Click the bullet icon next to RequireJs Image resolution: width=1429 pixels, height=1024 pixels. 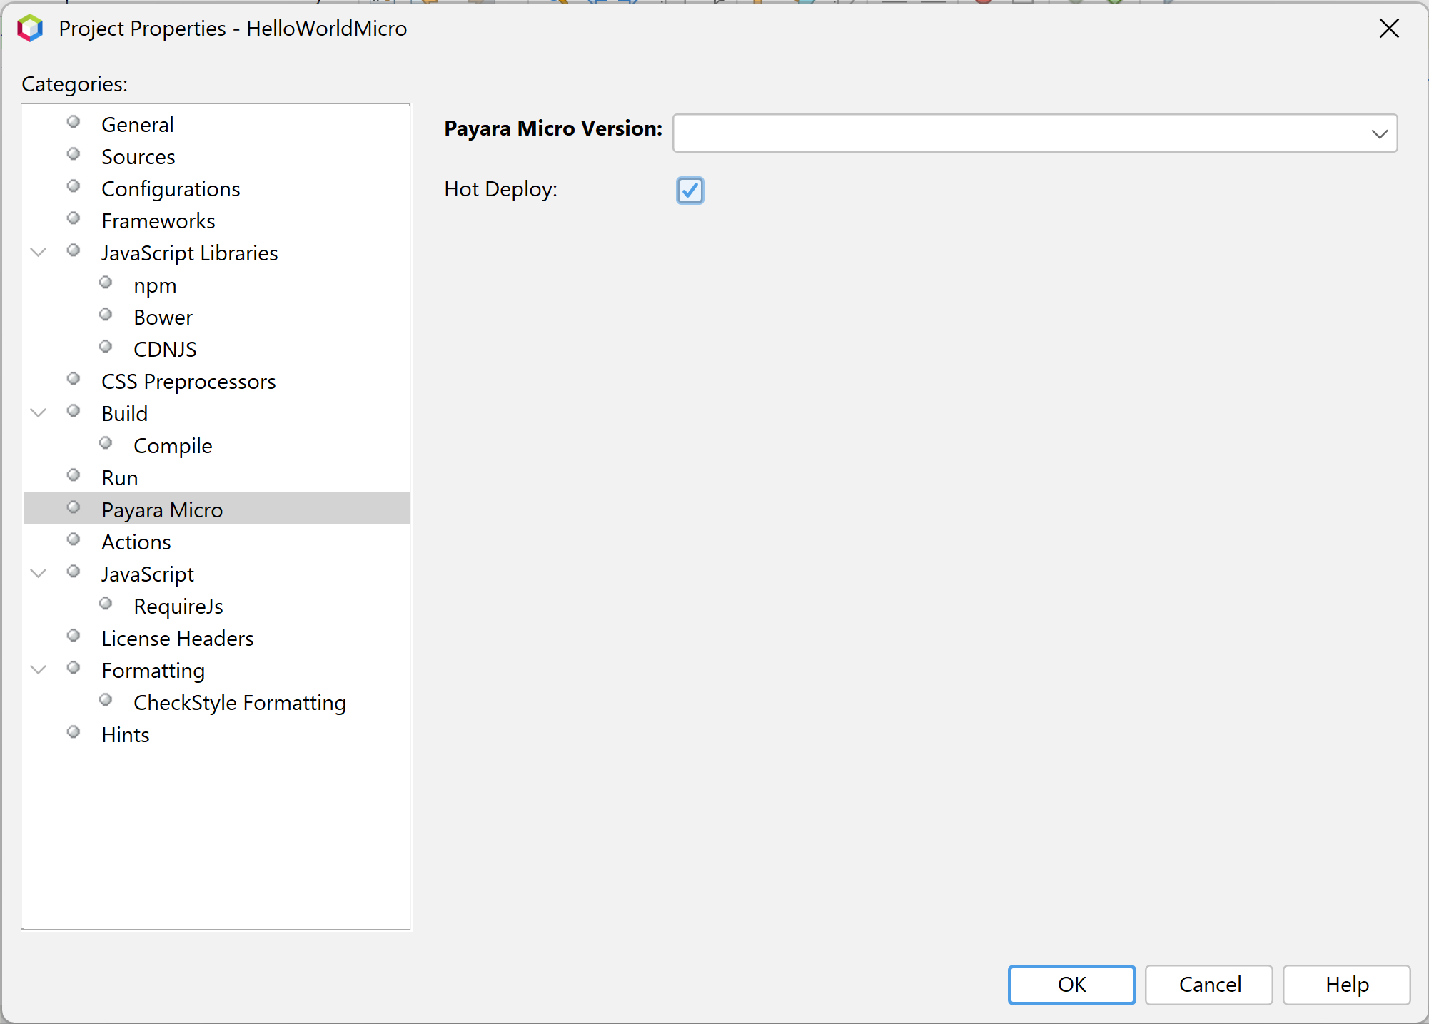(106, 604)
